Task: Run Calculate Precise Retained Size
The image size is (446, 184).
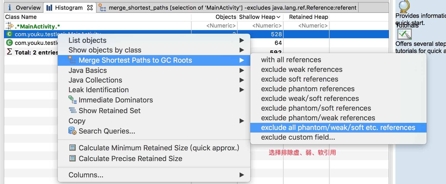Action: pos(154,159)
